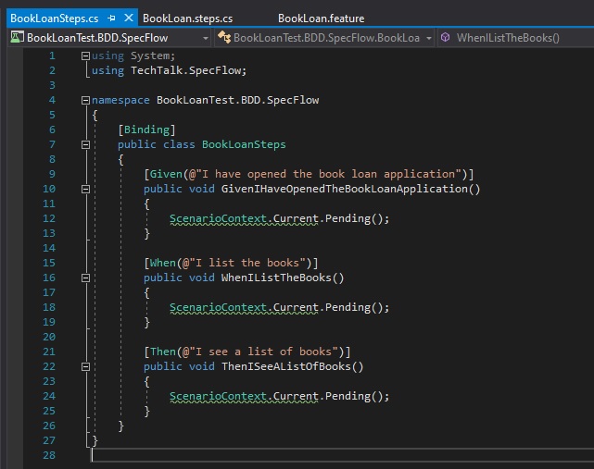This screenshot has width=594, height=469.
Task: Click the class icon in the type dropdown
Action: tap(224, 37)
